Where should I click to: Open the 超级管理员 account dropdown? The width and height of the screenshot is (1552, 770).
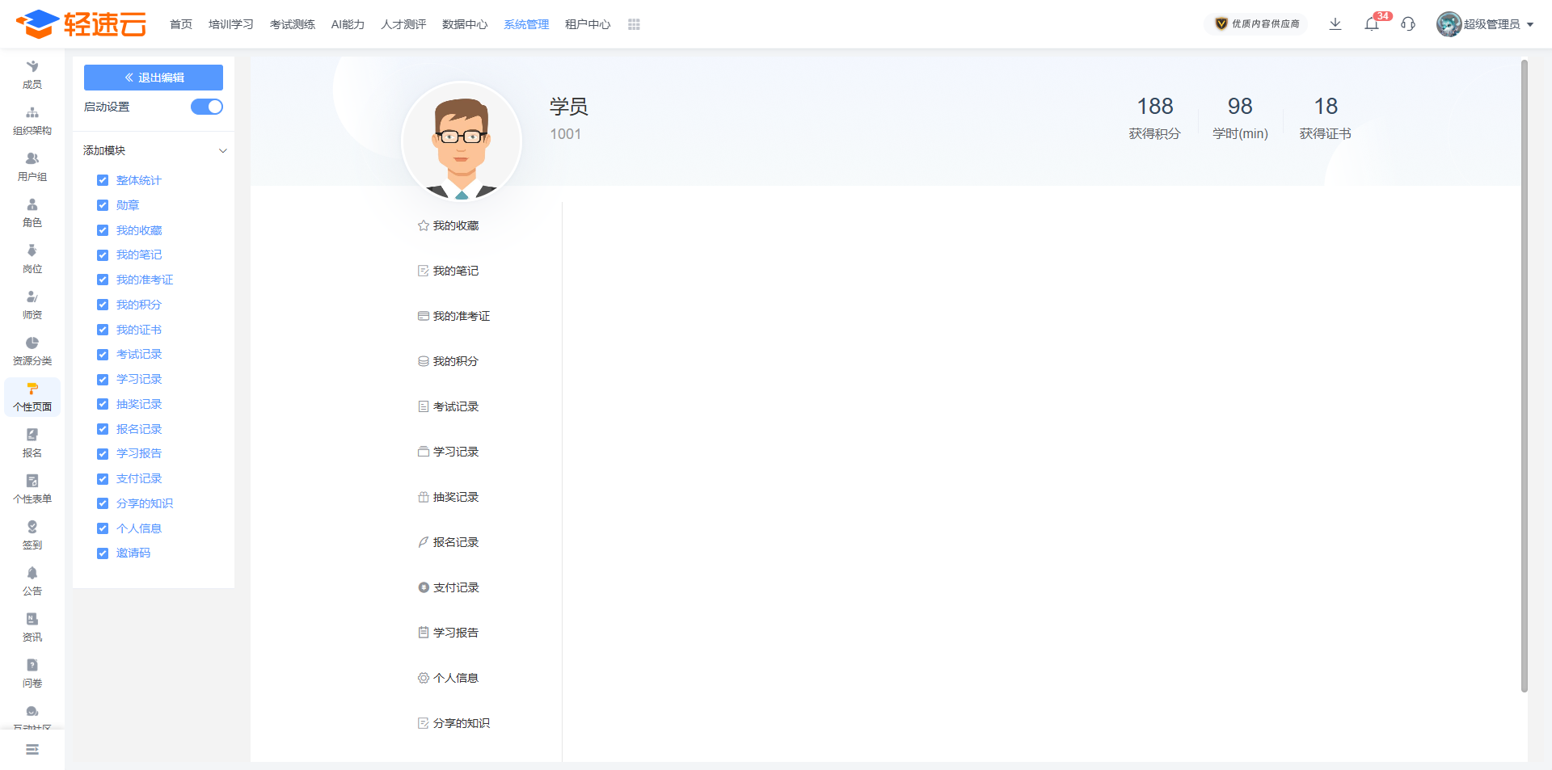(x=1486, y=24)
